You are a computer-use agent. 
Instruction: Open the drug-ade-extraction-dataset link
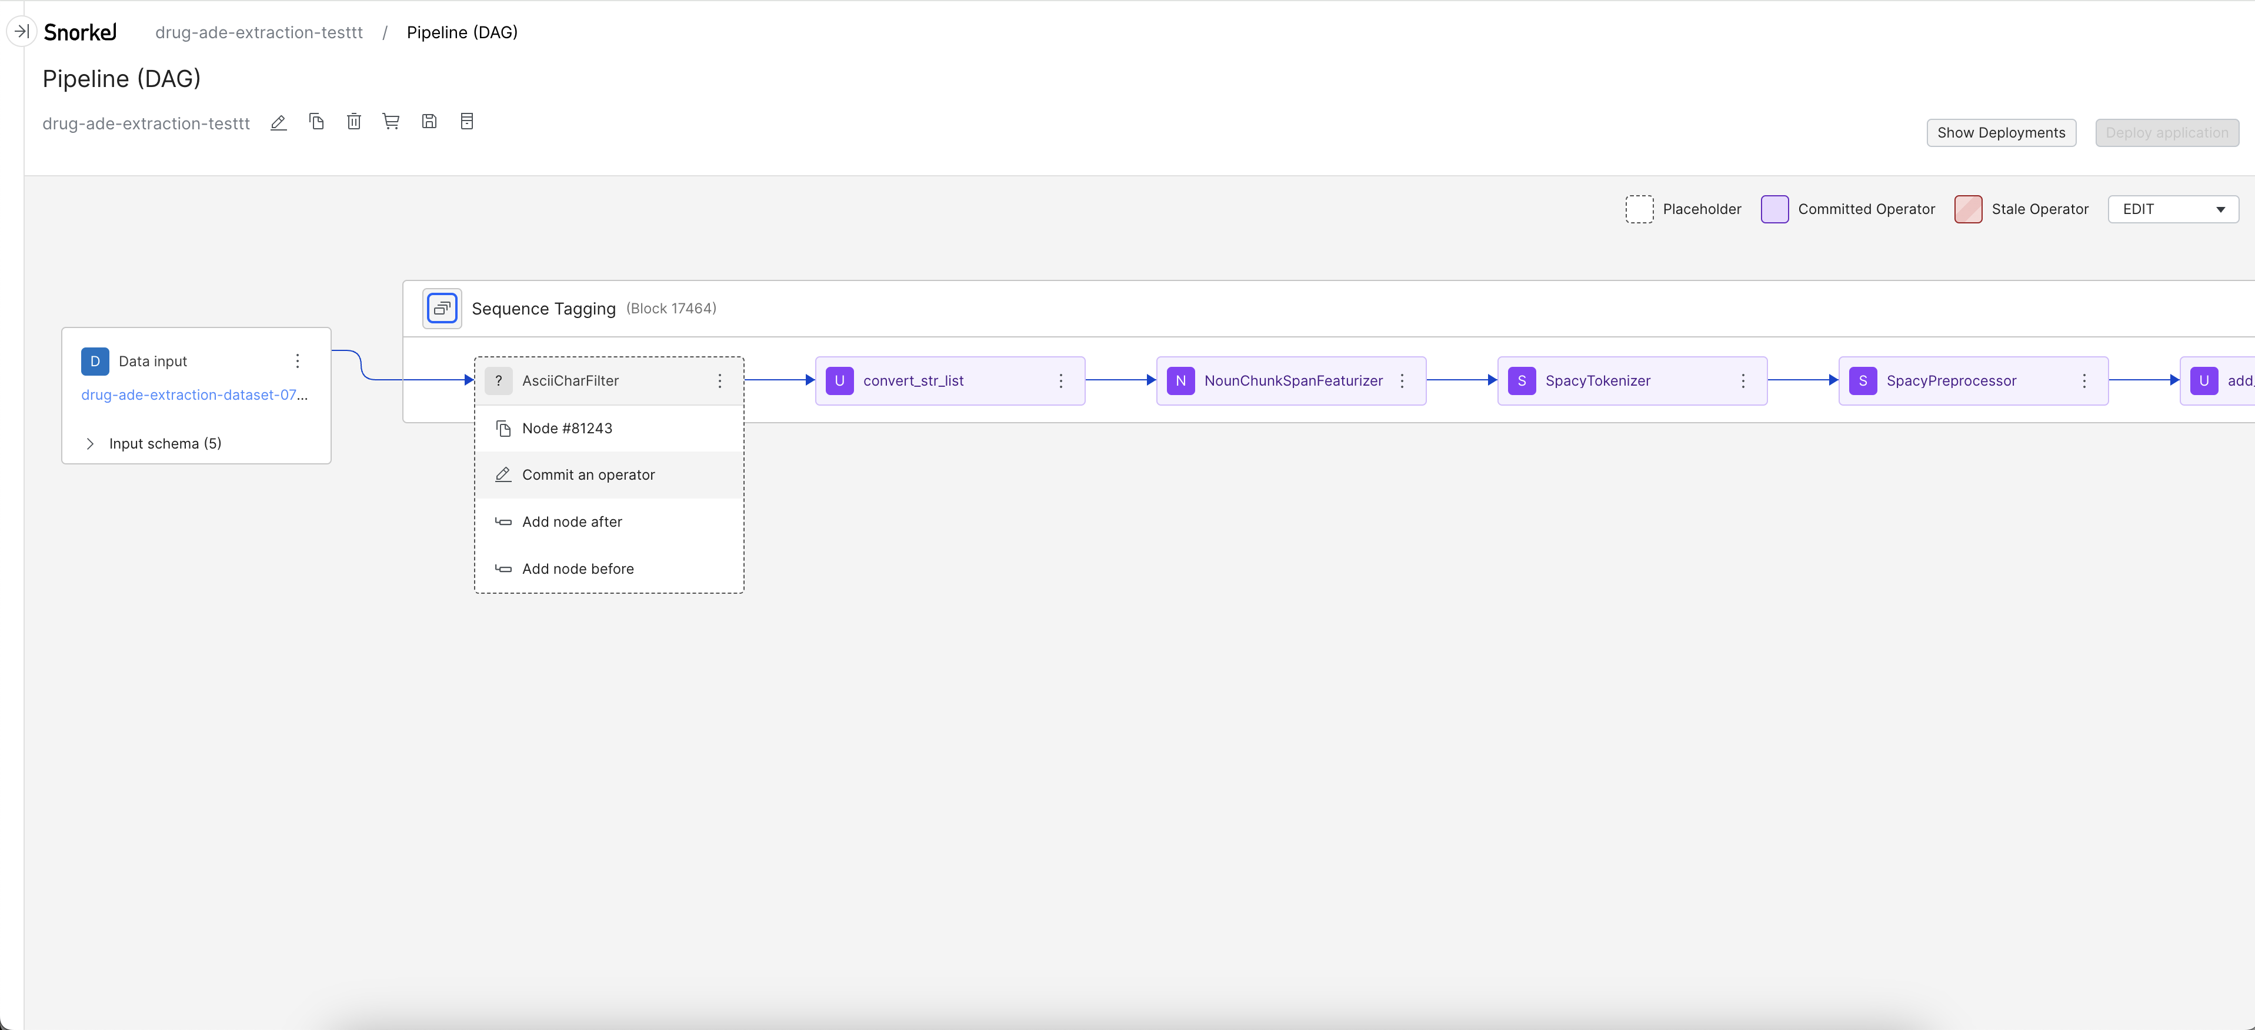194,394
